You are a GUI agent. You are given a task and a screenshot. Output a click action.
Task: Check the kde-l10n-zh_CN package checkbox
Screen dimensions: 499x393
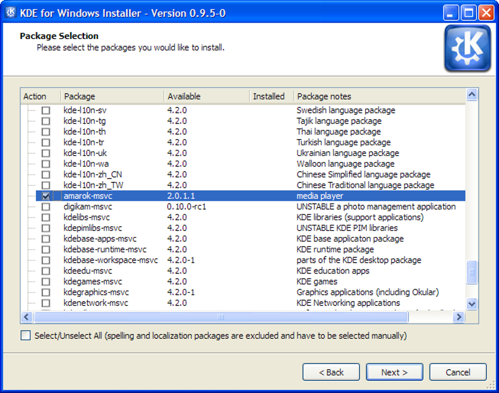(x=46, y=175)
